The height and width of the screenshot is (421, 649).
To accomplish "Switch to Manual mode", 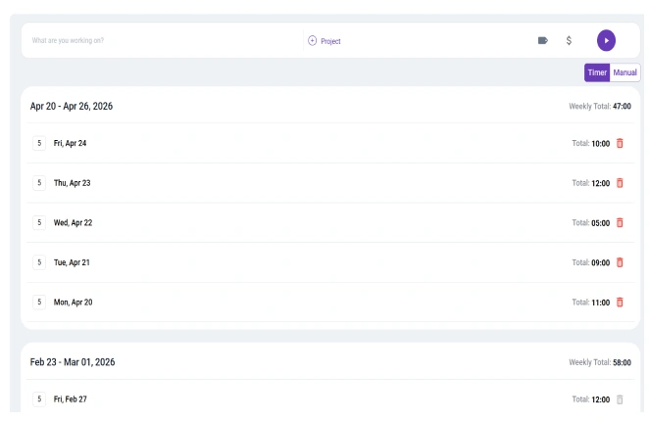I will 625,72.
